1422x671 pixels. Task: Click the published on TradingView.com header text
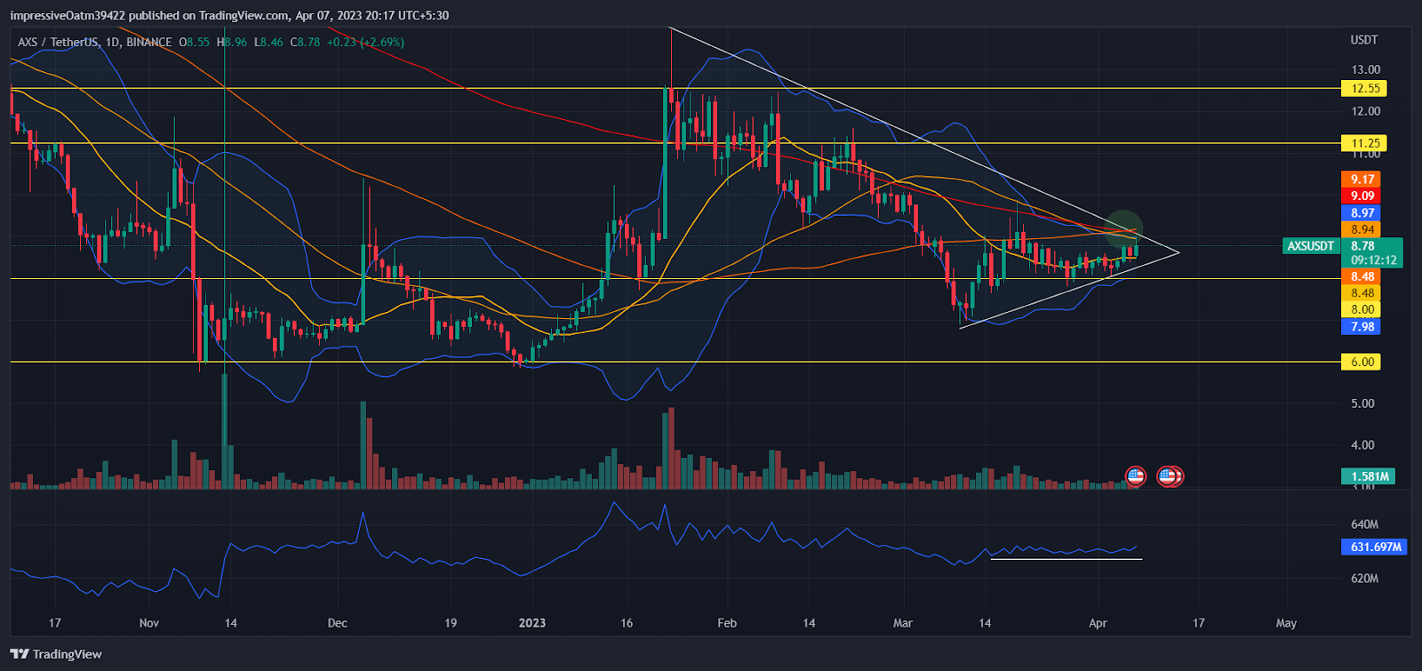[209, 15]
